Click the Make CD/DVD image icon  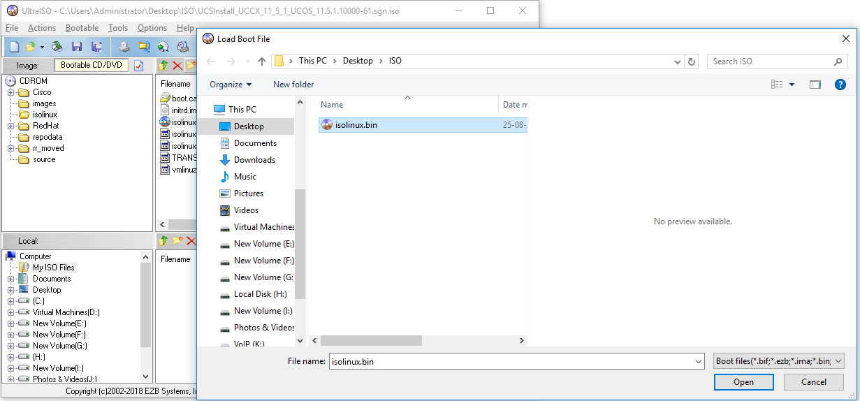coord(124,47)
